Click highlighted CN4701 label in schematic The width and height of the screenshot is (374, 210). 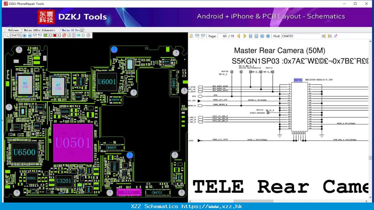click(298, 80)
